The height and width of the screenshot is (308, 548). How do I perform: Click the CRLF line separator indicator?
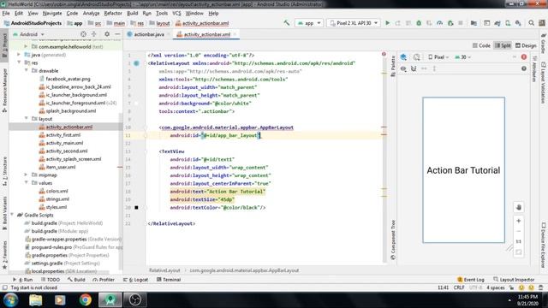[459, 287]
